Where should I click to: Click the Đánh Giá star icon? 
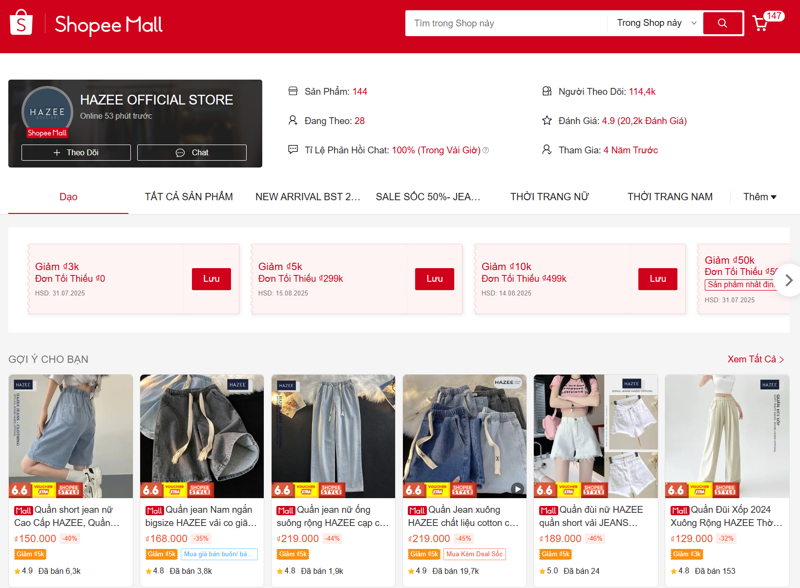(x=547, y=121)
